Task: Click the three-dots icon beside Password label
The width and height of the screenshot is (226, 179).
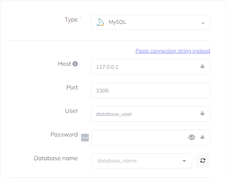Action: click(85, 138)
